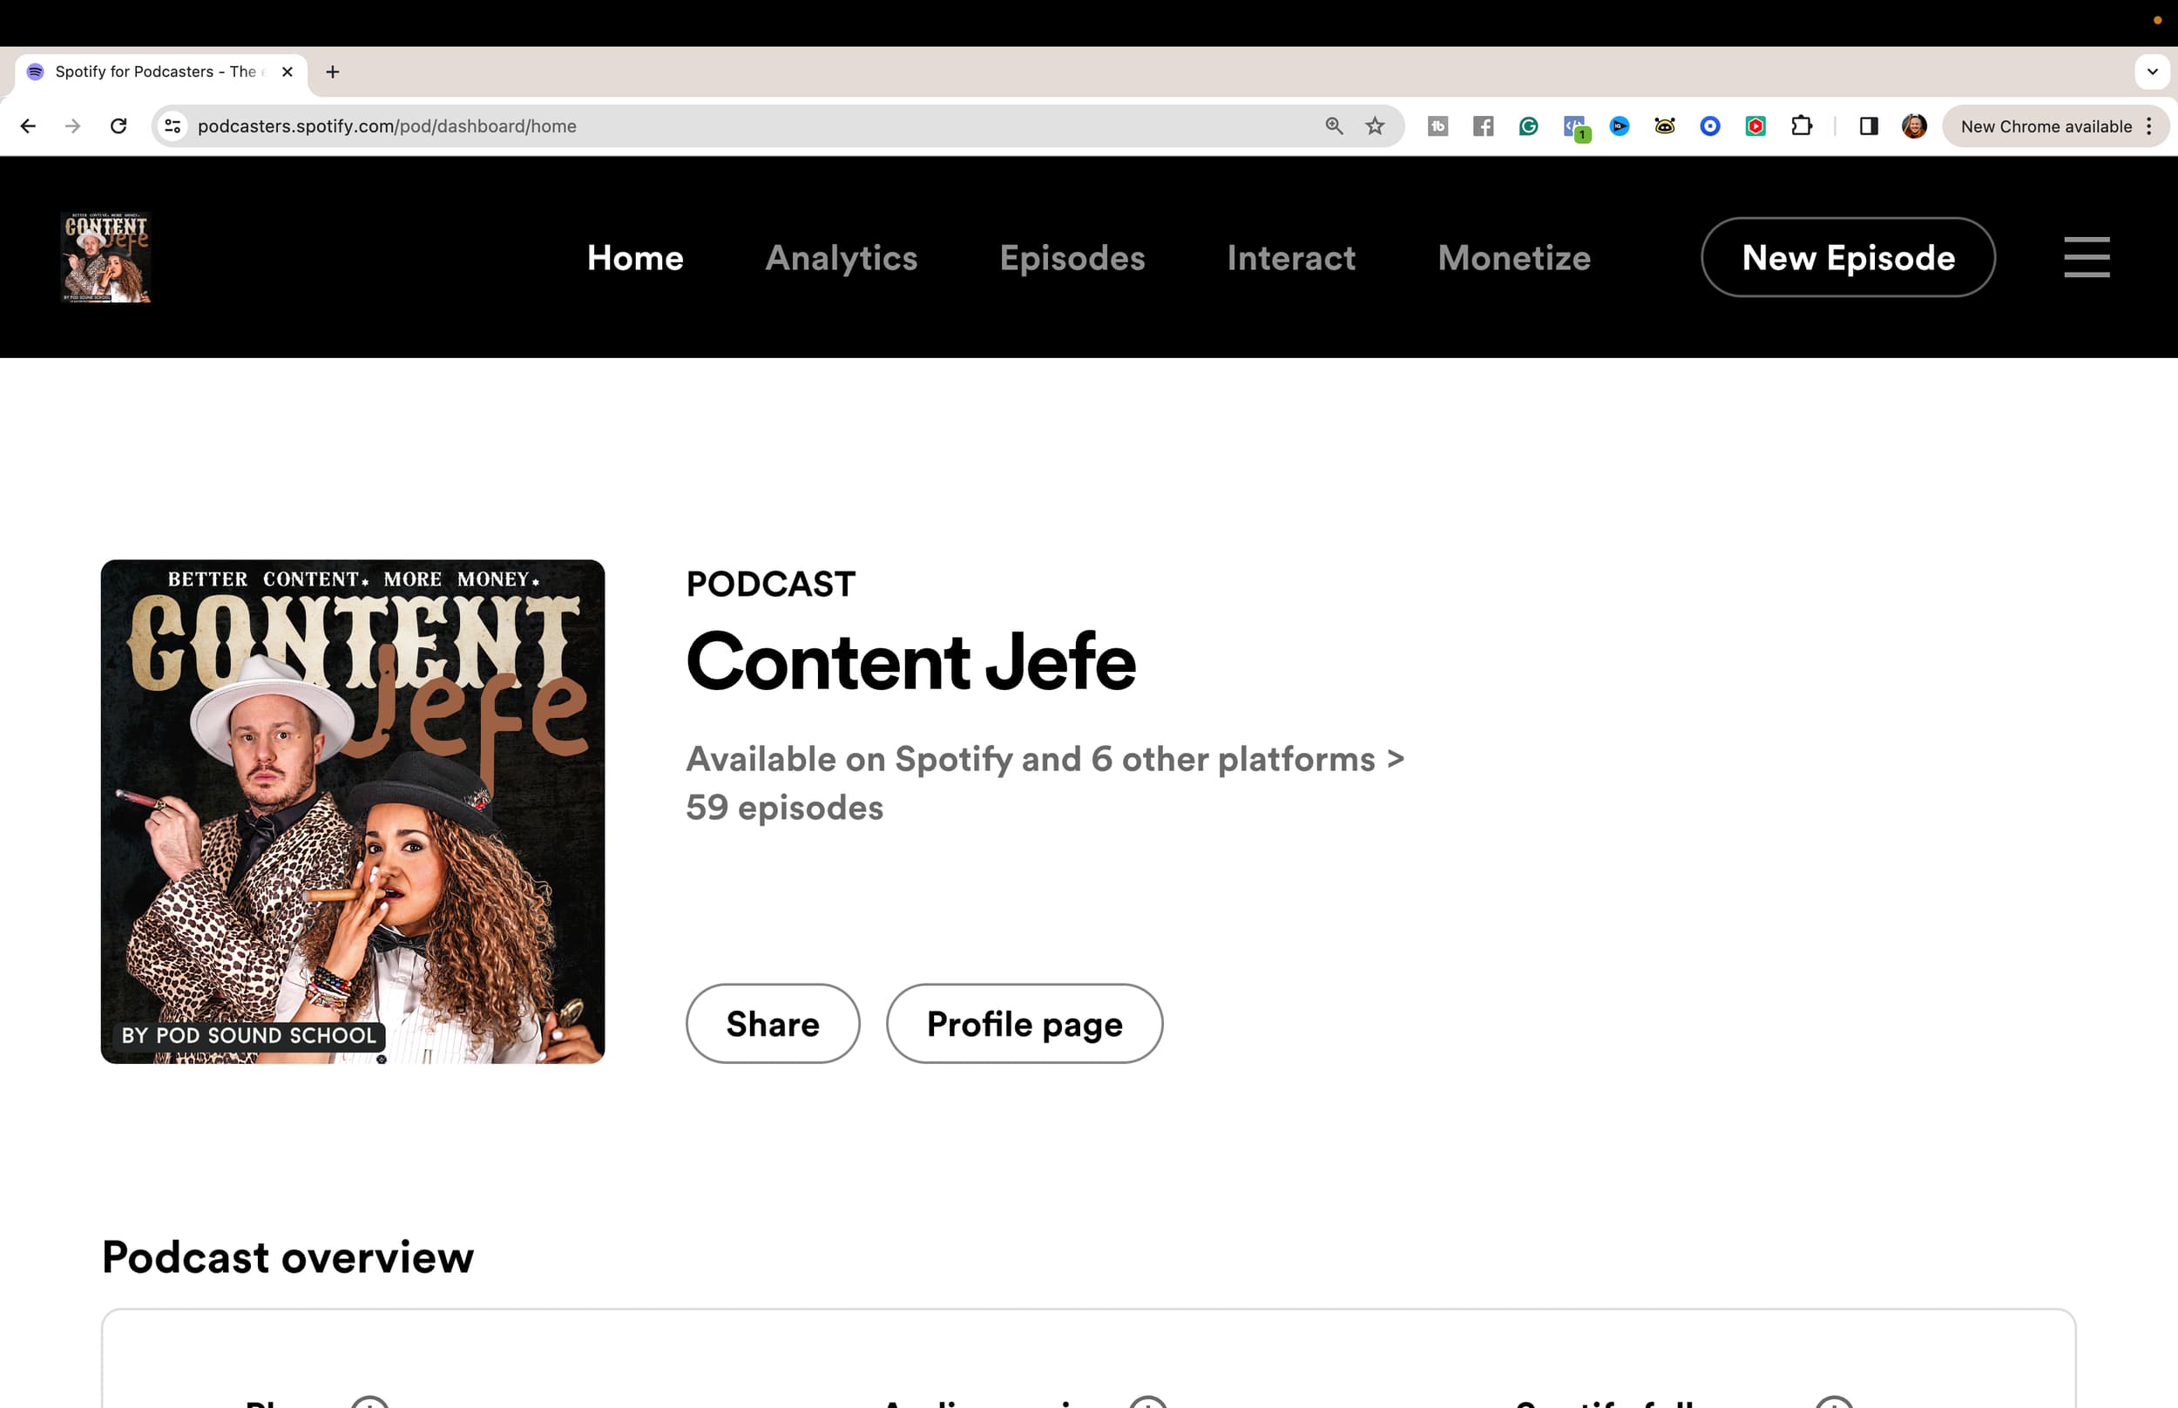Open the Extensions puzzle piece menu
Viewport: 2178px width, 1408px height.
1802,126
